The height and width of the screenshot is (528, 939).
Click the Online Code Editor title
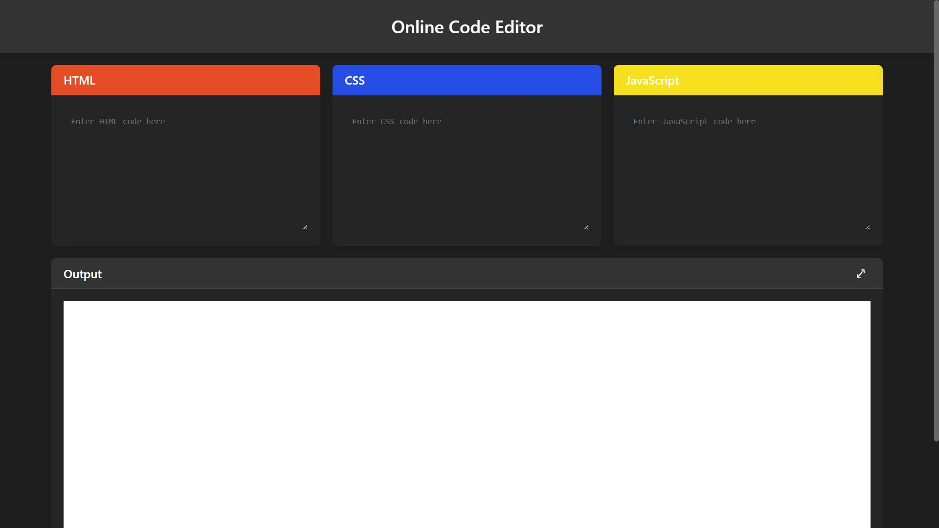click(x=467, y=27)
